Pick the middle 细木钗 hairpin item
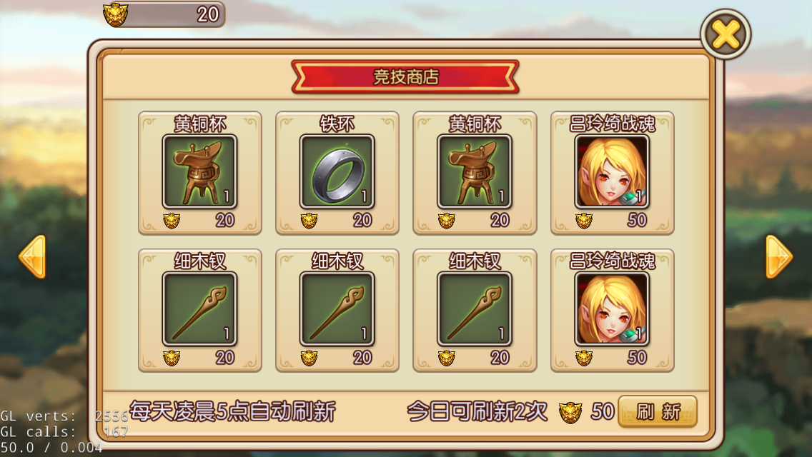 [x=337, y=309]
